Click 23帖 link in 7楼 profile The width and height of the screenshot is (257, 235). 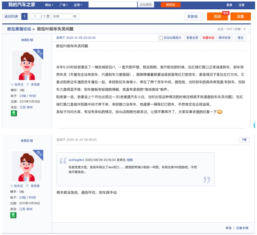[x=23, y=197]
